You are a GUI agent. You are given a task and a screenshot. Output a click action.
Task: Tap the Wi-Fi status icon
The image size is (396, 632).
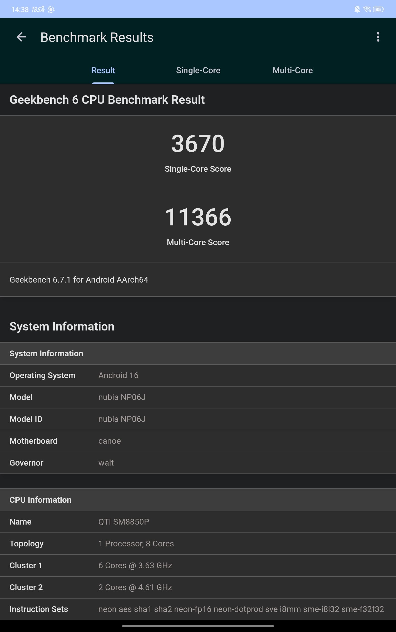click(x=367, y=9)
